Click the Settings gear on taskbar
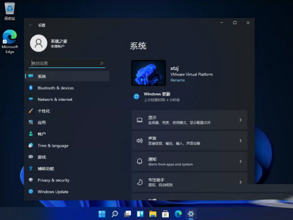This screenshot has width=293, height=220. point(191,214)
